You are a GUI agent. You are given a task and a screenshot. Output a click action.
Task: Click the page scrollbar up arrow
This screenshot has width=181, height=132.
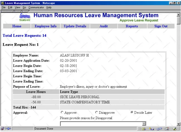click(x=178, y=15)
